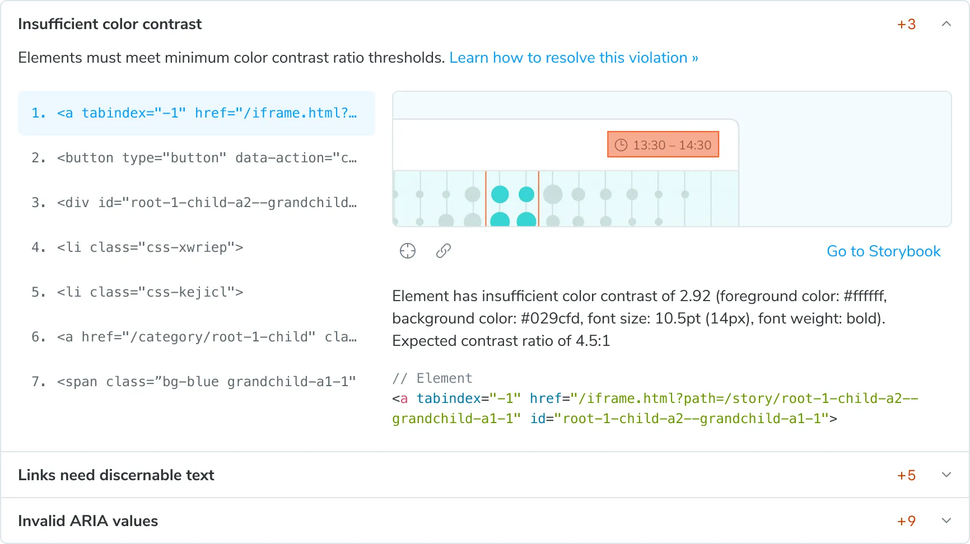Image resolution: width=970 pixels, height=544 pixels.
Task: Click the +3 violation counter
Action: pos(906,24)
